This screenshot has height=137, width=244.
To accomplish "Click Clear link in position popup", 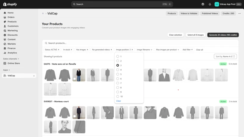I will (118, 101).
